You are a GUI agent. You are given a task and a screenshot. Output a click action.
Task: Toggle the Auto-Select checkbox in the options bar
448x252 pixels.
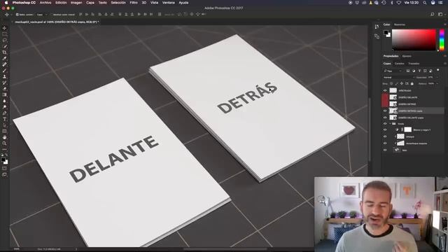tap(17, 15)
